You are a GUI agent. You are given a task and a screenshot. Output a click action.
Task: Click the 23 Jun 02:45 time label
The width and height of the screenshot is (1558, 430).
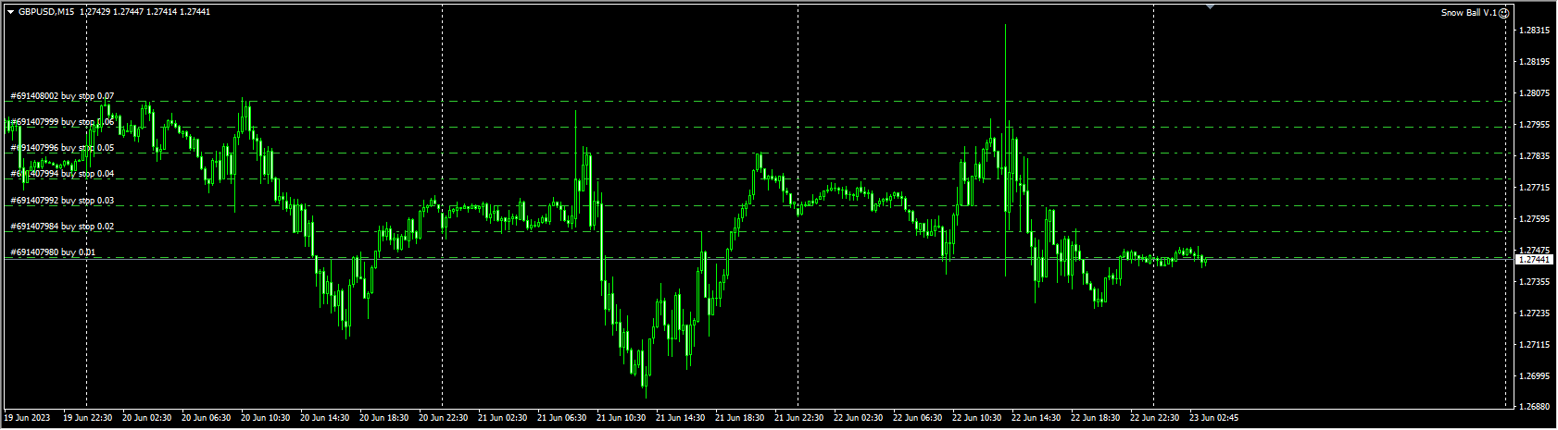pos(1214,418)
